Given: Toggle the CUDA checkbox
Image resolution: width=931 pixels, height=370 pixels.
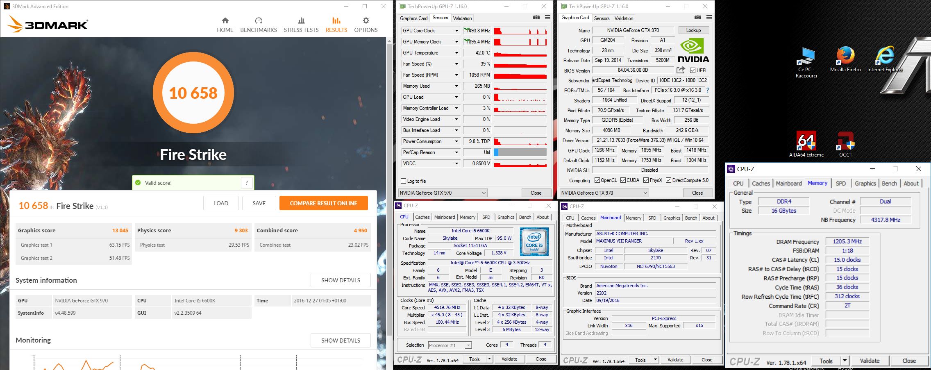Looking at the screenshot, I should 623,180.
